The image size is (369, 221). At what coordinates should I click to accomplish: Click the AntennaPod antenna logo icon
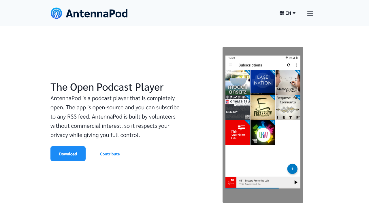pos(56,13)
